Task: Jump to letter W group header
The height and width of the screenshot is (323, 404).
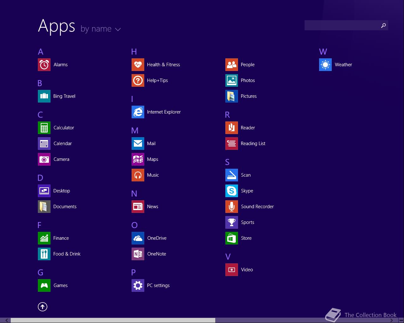Action: [x=323, y=52]
